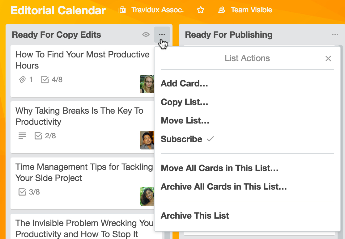Screen dimensions: 345x239
Task: Star the Editorial Calendar board
Action: [x=200, y=10]
